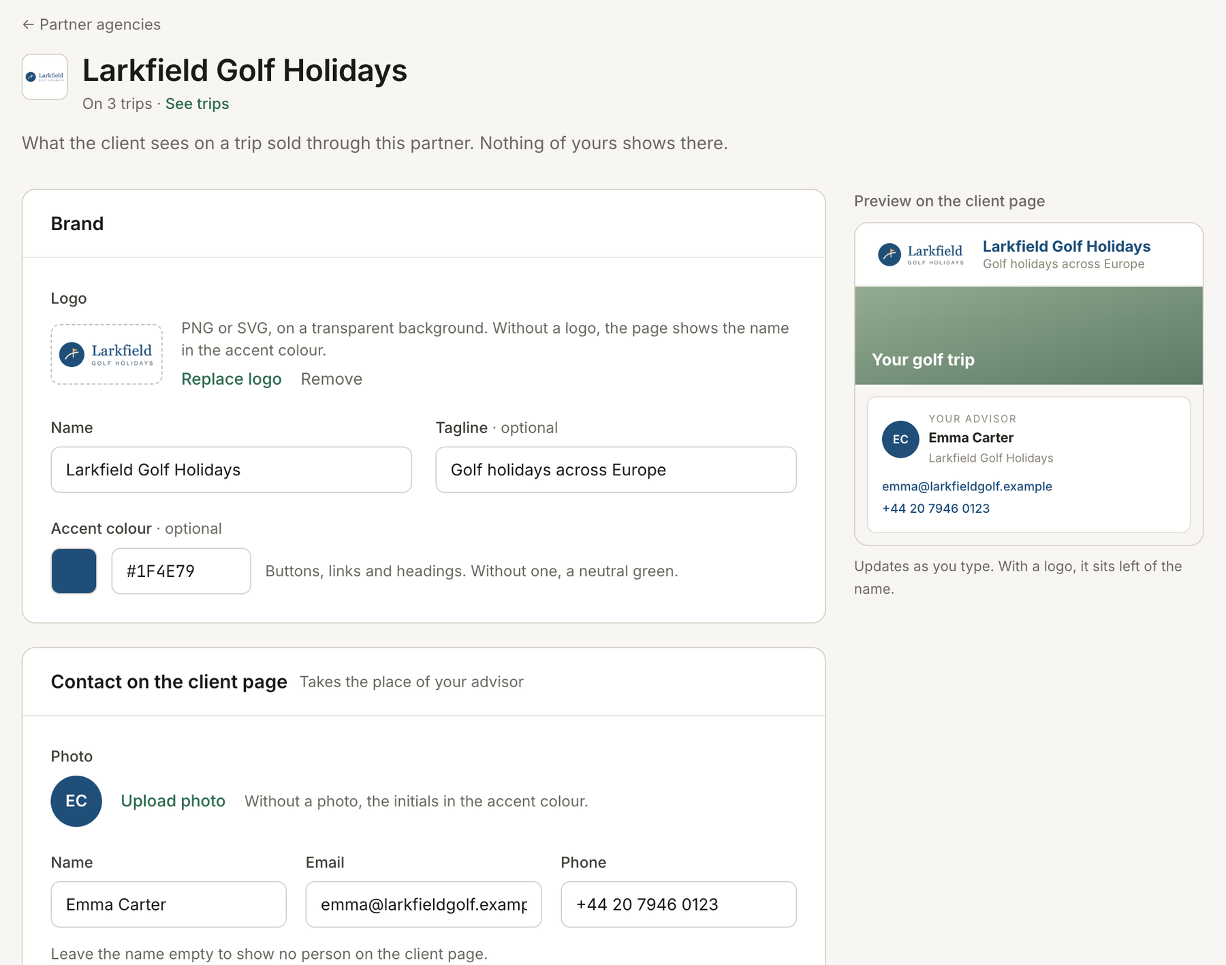Click the Contact on the client page heading

[x=169, y=682]
